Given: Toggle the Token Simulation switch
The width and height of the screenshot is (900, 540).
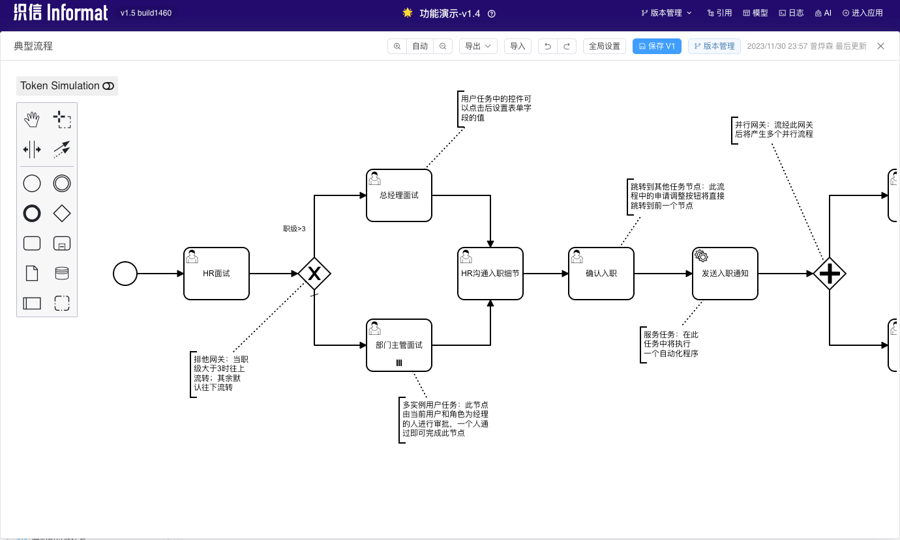Looking at the screenshot, I should [x=108, y=85].
